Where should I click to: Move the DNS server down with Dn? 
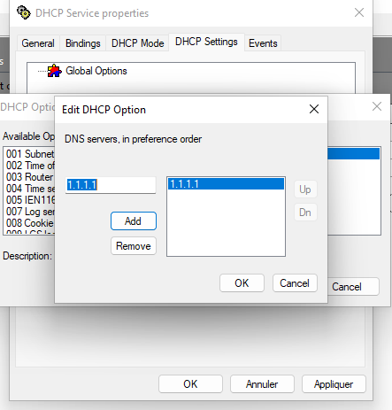click(305, 213)
